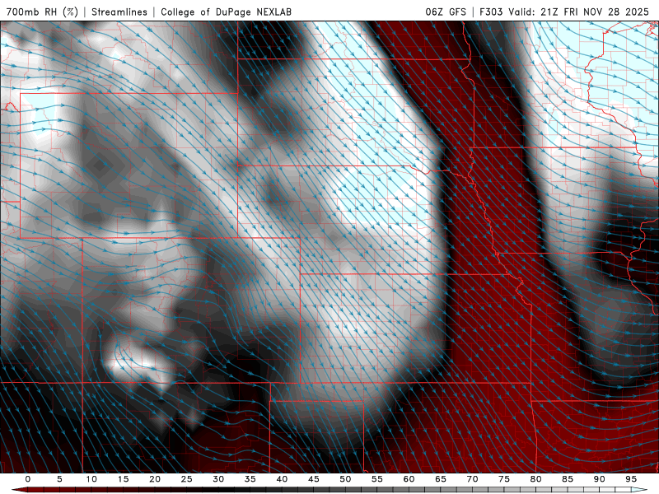Click the "80" legend number

coord(536,479)
